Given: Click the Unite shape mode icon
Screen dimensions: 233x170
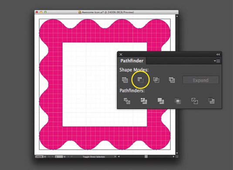Looking at the screenshot, I should pyautogui.click(x=125, y=80).
